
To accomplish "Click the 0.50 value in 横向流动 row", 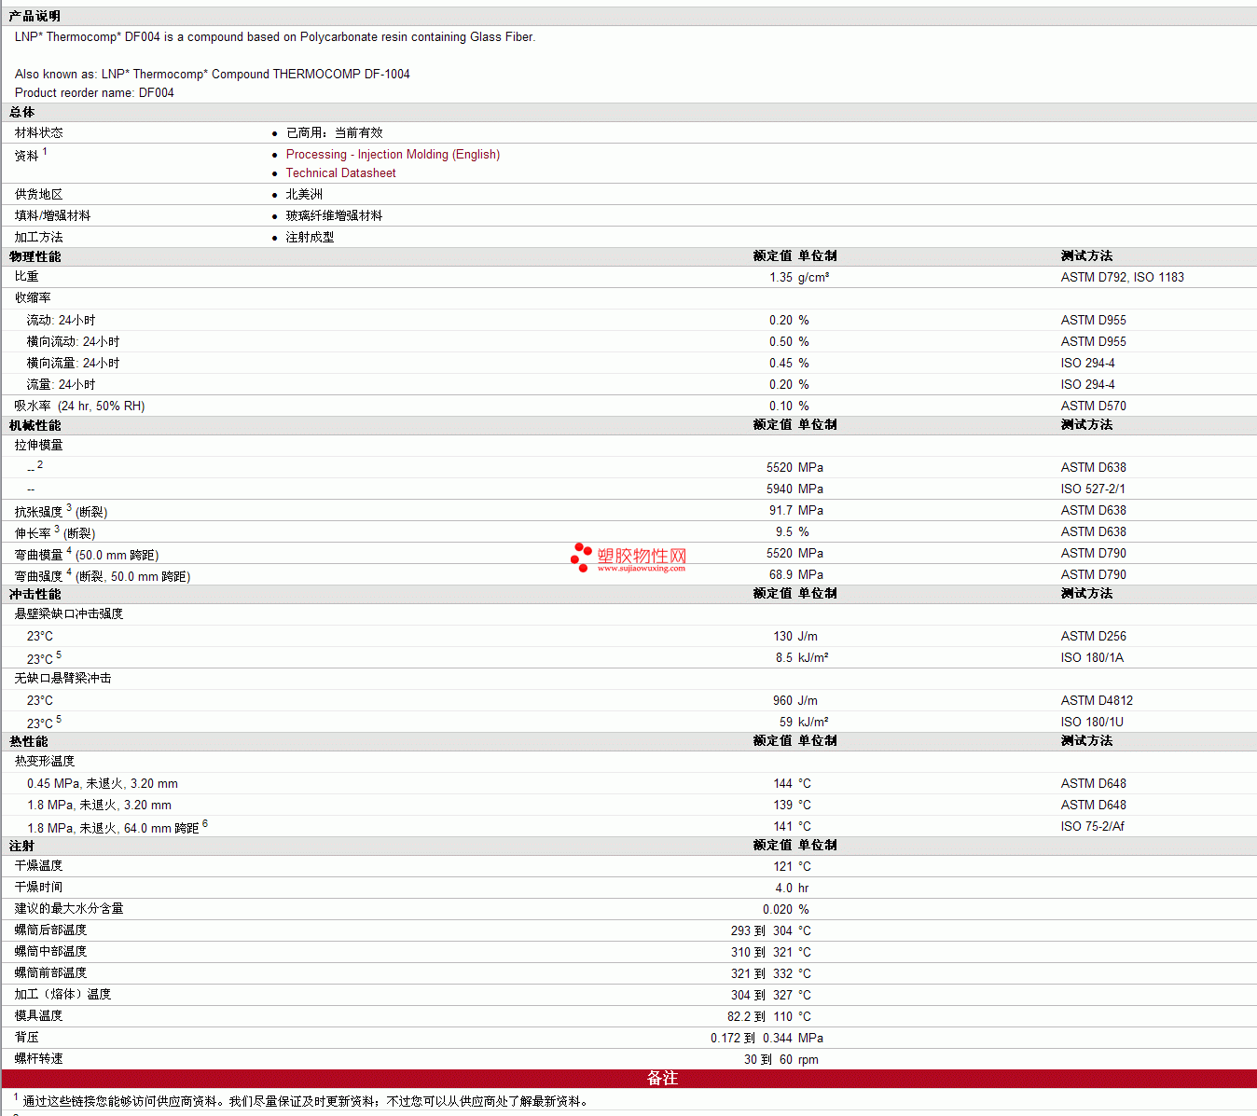I will coord(780,342).
